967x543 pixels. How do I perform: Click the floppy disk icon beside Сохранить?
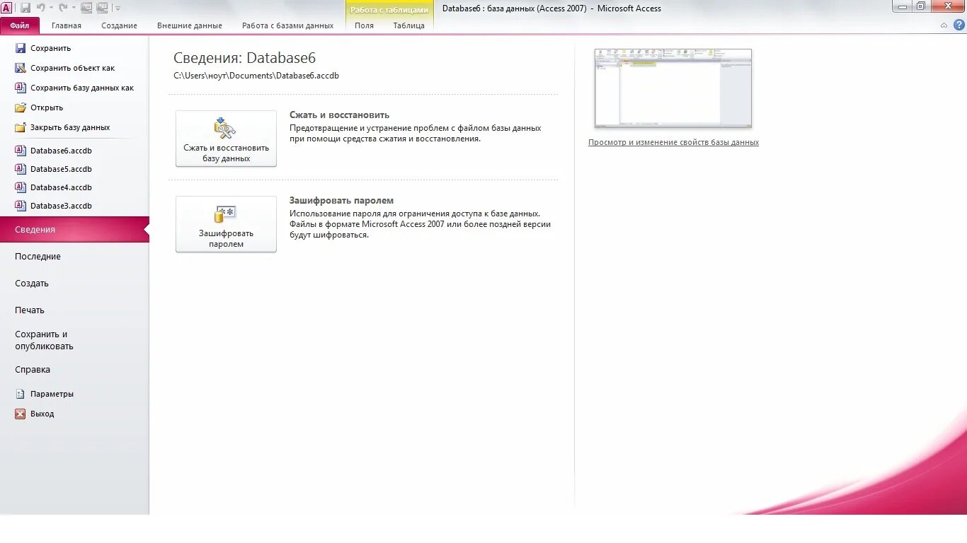[x=21, y=48]
